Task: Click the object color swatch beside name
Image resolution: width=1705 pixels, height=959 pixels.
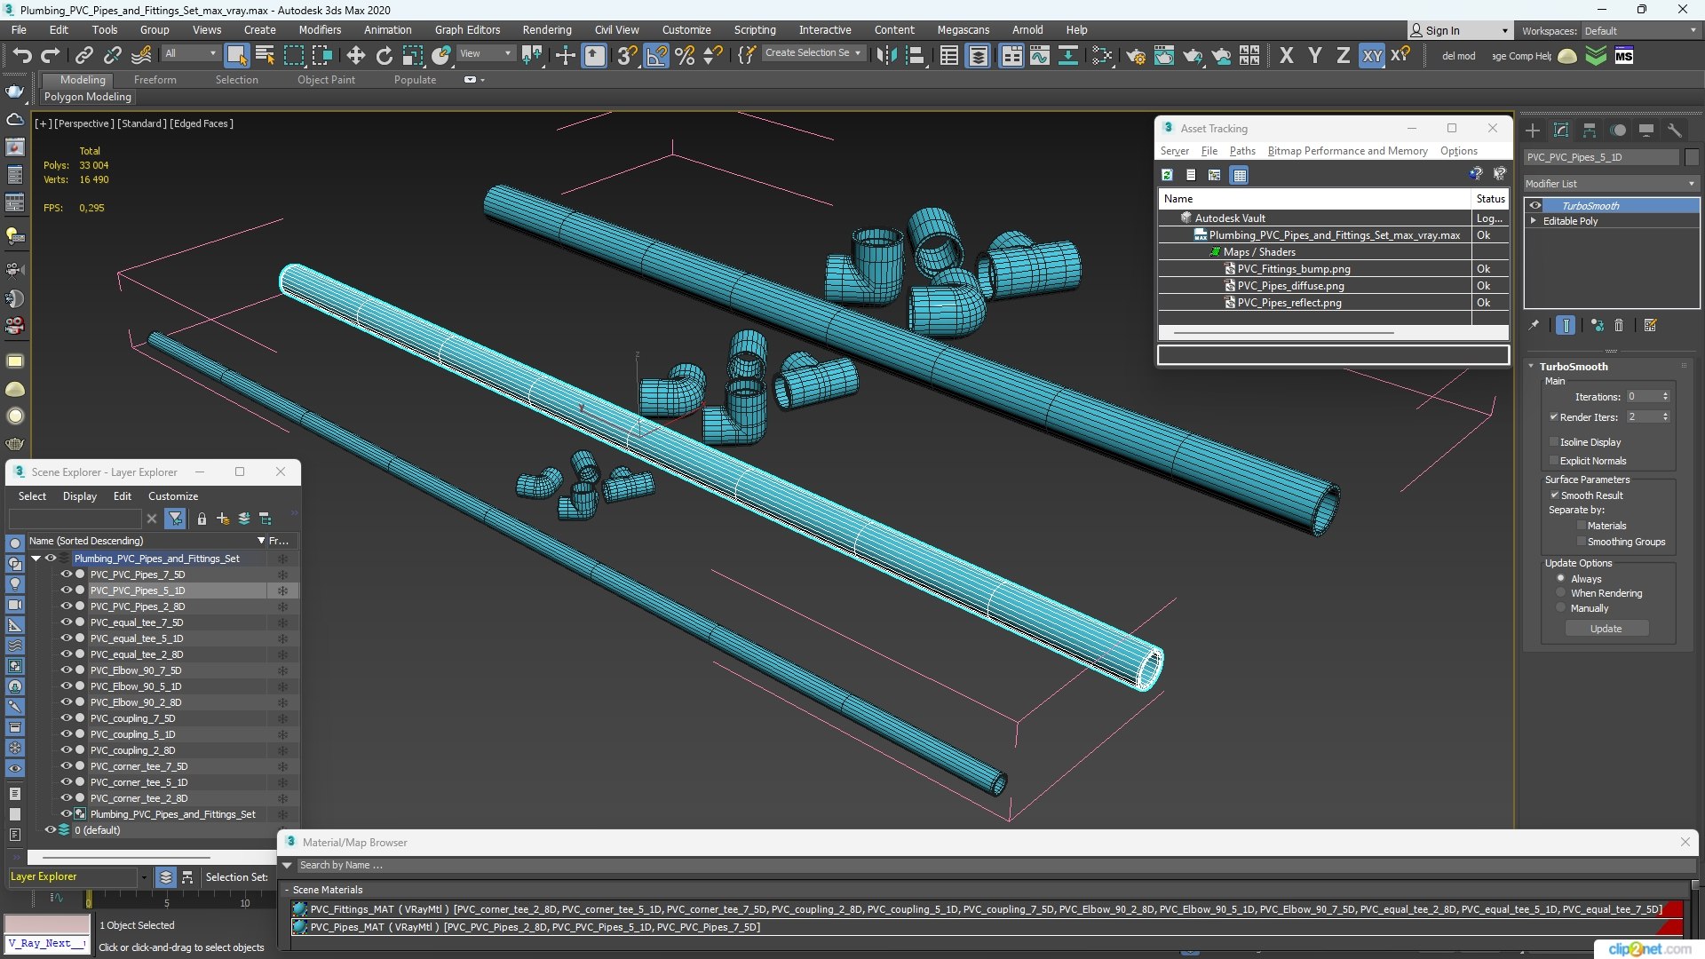Action: [x=1691, y=157]
